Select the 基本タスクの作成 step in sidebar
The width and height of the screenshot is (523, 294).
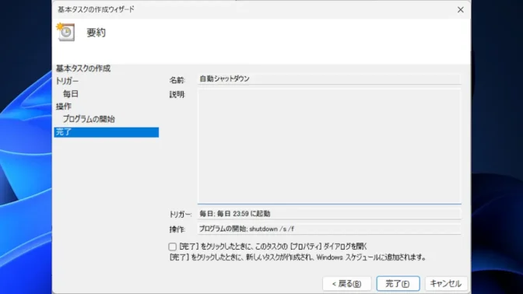click(x=83, y=68)
